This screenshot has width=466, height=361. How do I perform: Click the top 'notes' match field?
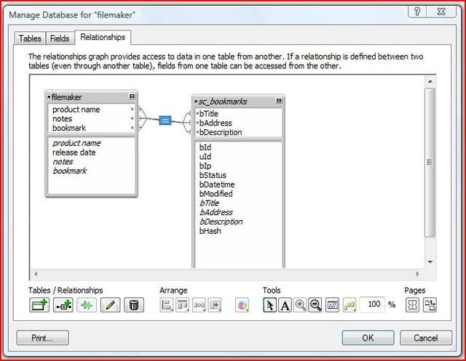62,118
